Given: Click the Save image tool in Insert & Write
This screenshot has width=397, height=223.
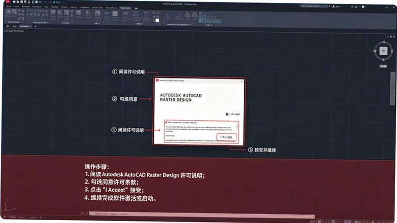Looking at the screenshot, I should coord(14,14).
